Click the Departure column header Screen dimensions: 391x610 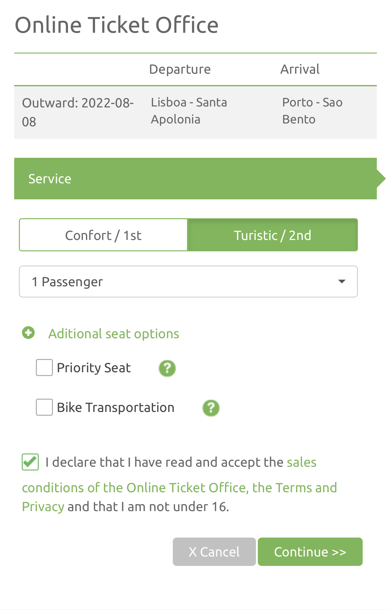pyautogui.click(x=180, y=69)
